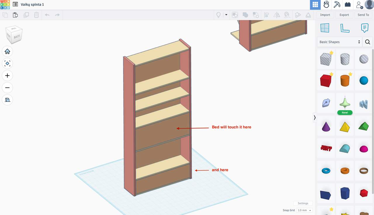The image size is (374, 215).
Task: Pick the red Box shape
Action: point(325,81)
